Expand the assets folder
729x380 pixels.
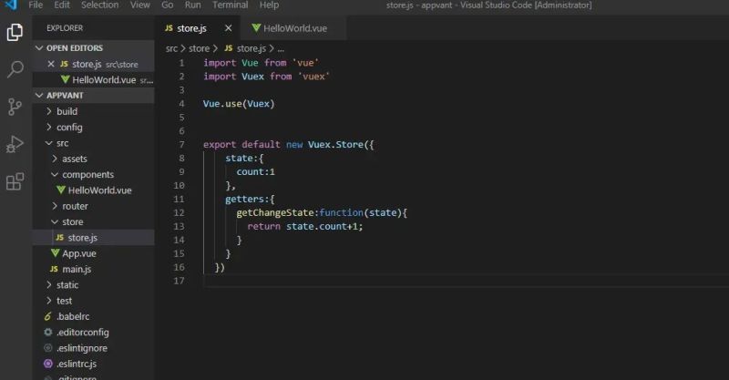pos(93,159)
